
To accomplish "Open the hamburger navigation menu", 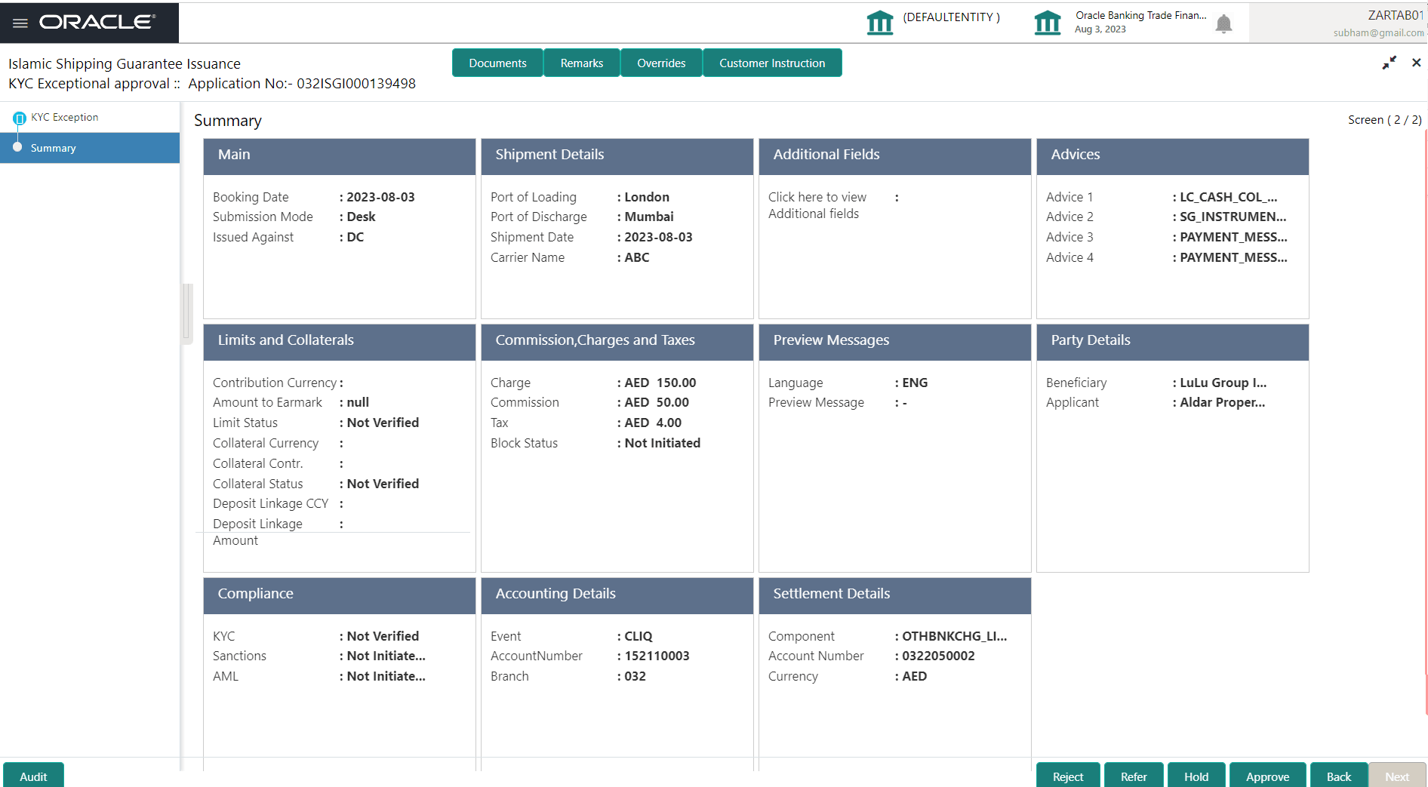I will point(20,22).
